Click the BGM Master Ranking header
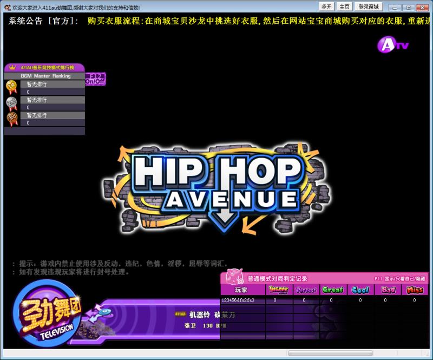The width and height of the screenshot is (433, 360). (45, 76)
